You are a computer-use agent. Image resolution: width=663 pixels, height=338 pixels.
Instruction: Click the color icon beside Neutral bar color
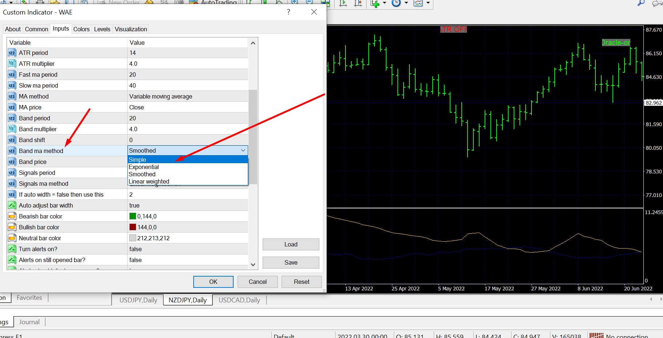pos(12,238)
